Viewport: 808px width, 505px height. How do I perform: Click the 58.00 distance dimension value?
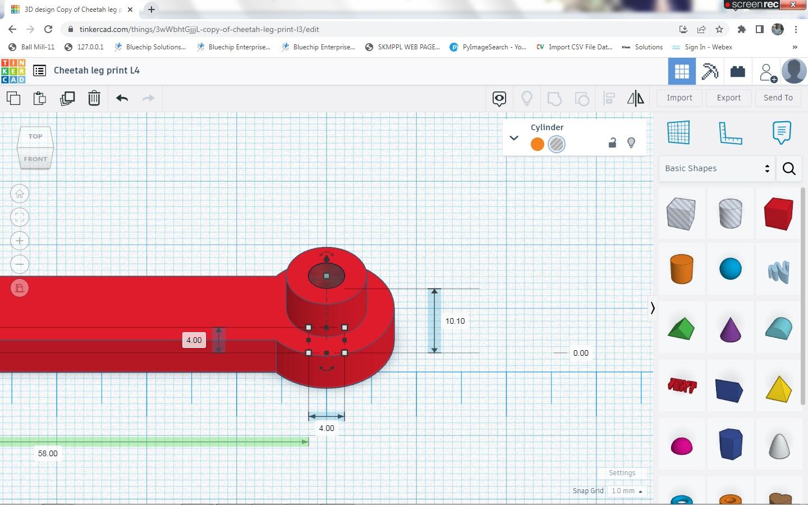click(x=48, y=453)
